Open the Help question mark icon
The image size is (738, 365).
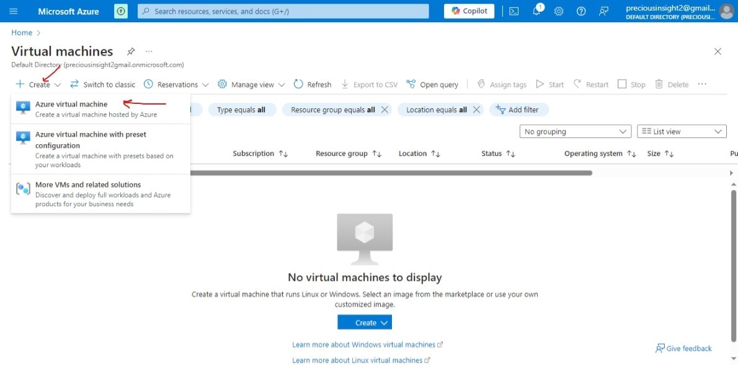[581, 11]
